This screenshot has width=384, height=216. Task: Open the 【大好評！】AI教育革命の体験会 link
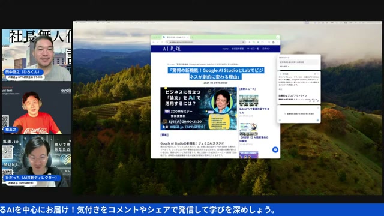pyautogui.click(x=254, y=139)
